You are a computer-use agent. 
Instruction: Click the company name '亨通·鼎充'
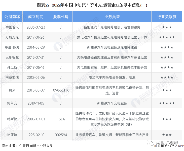(x=12, y=47)
